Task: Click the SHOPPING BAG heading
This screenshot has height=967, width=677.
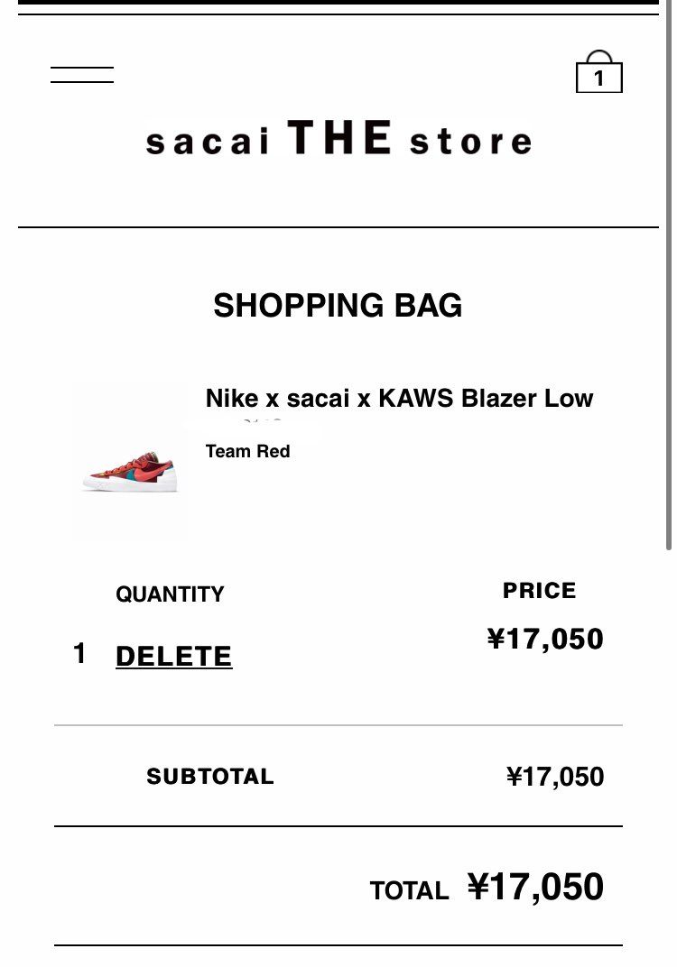Action: click(338, 305)
